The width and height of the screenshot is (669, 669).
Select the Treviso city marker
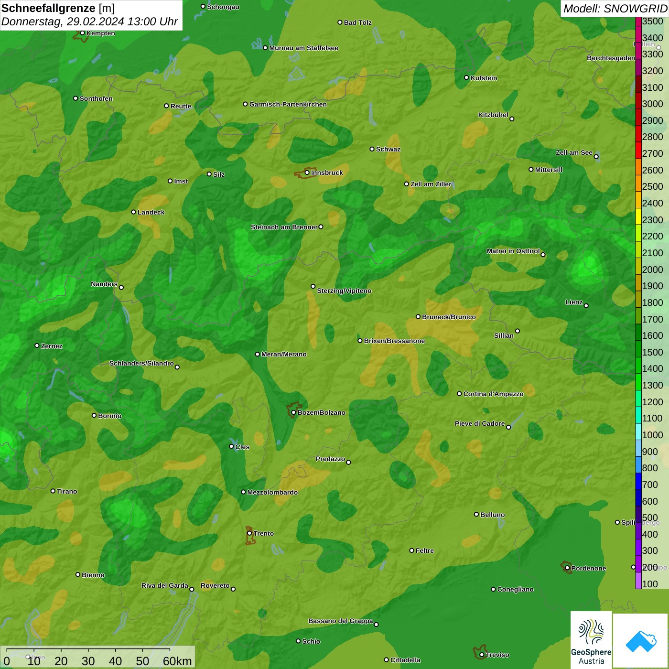[482, 655]
